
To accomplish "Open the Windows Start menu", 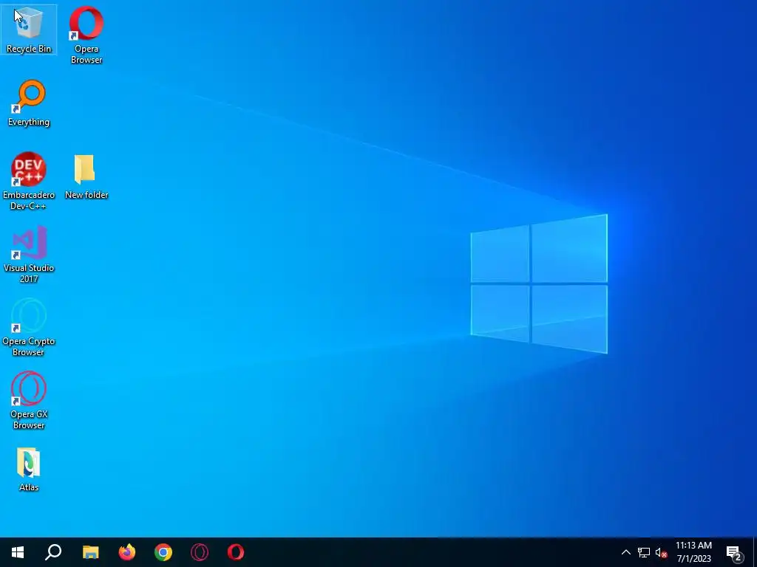I will (18, 552).
